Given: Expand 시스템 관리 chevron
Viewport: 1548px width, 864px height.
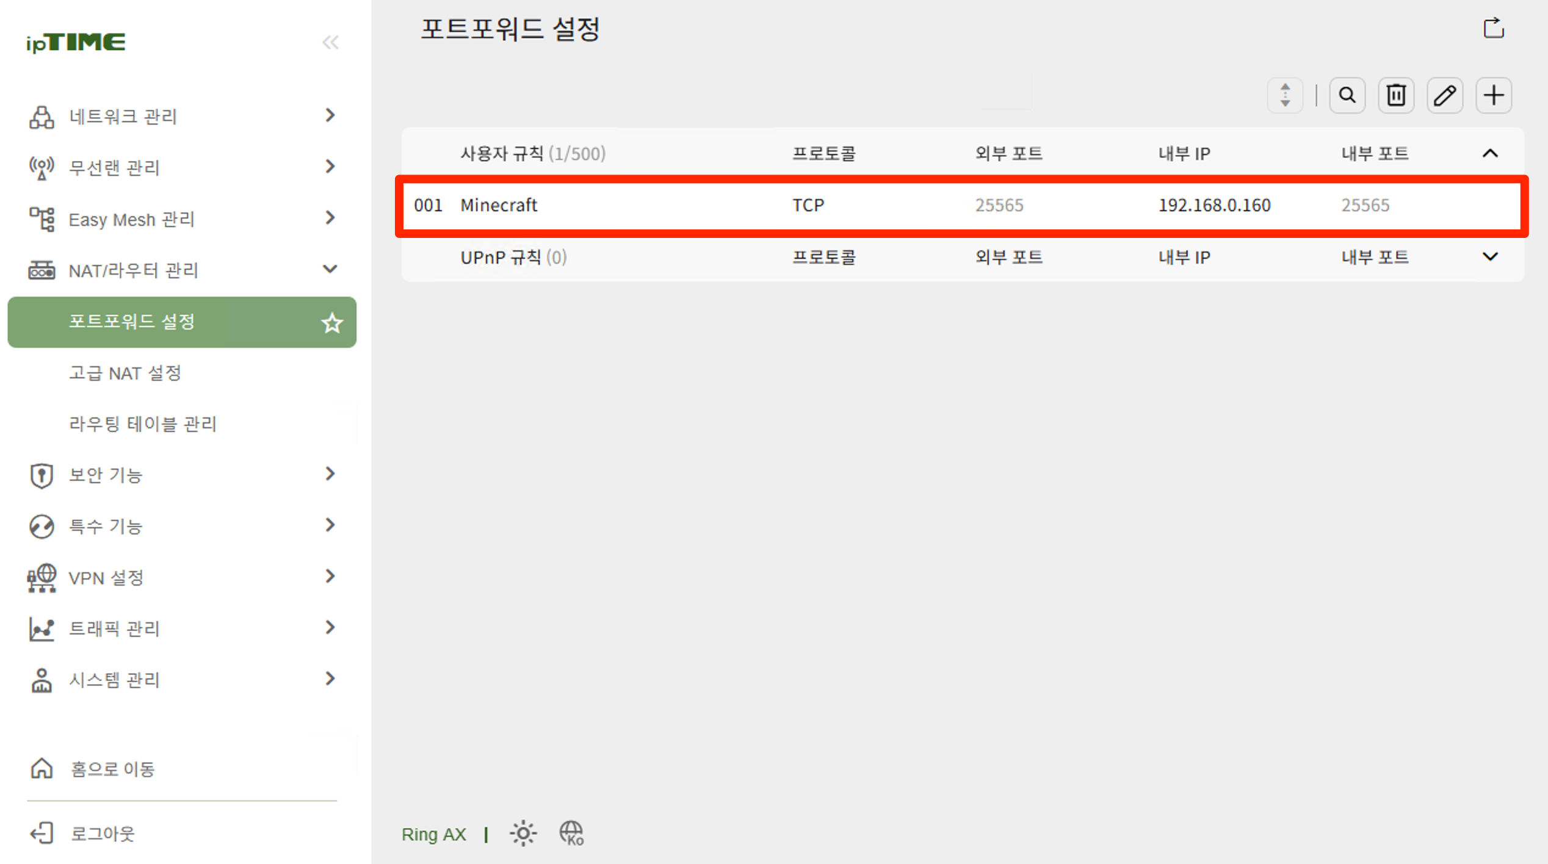Looking at the screenshot, I should (x=330, y=679).
